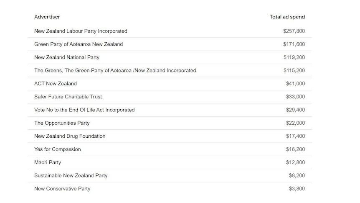360x203 pixels.
Task: Select The Opportunities Party advertiser
Action: [x=170, y=123]
